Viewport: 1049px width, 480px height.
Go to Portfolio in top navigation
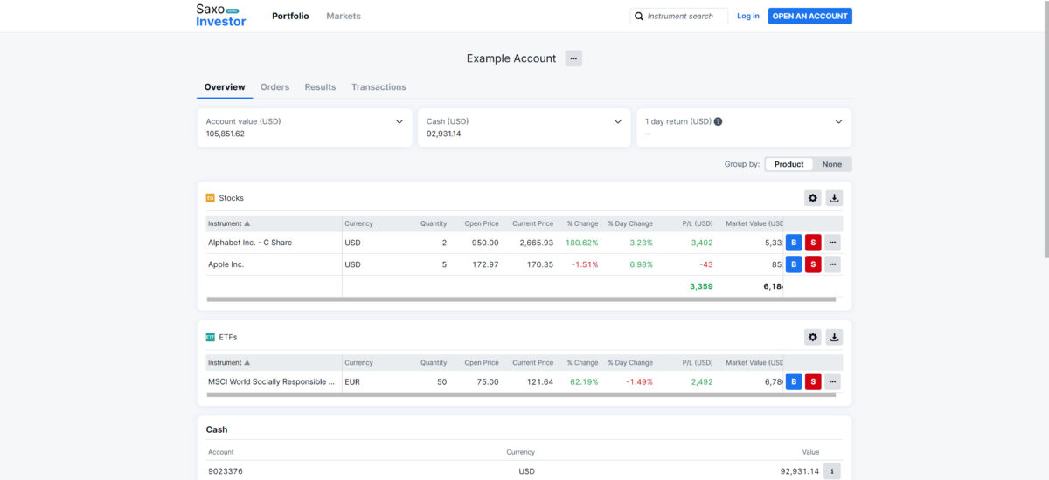290,16
